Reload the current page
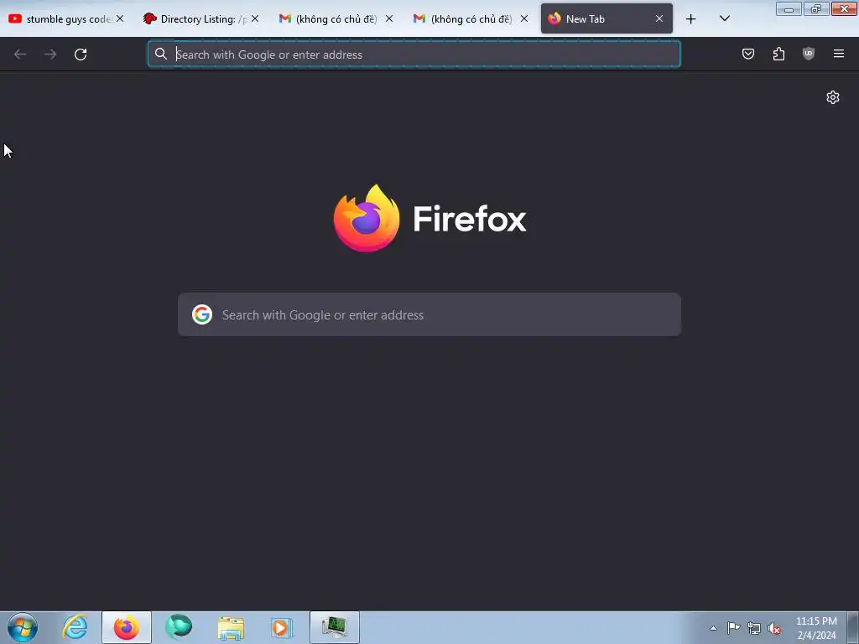The height and width of the screenshot is (644, 859). 81,55
